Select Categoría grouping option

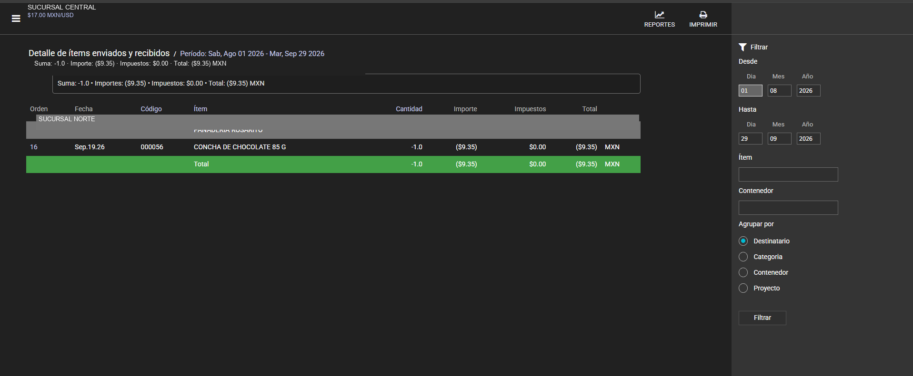coord(743,257)
